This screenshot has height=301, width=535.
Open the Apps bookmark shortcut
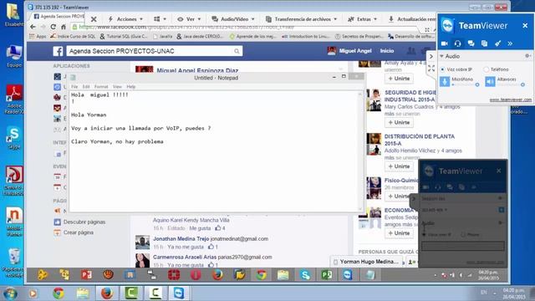pos(38,36)
